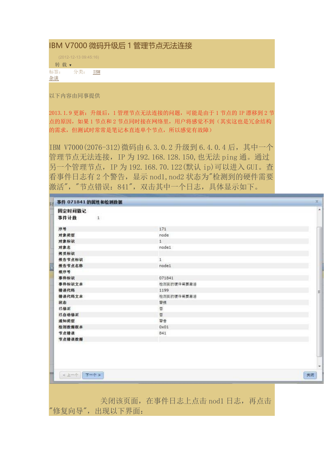Click the red 2013.1.9 更新 paragraph
The width and height of the screenshot is (324, 458).
pos(162,121)
